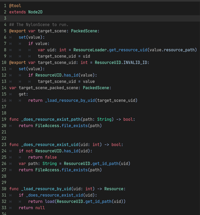Click 'false' literal on line 25

coord(51,157)
